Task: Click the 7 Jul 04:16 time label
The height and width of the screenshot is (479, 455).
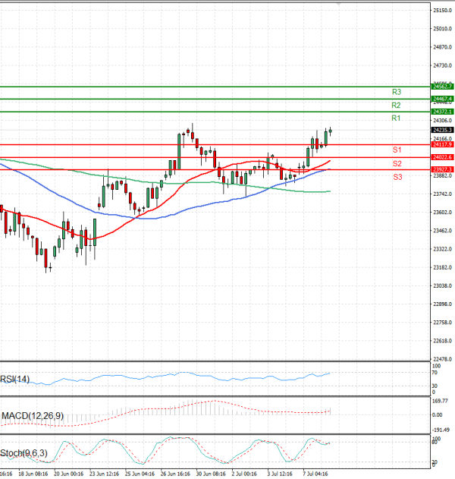Action: tap(315, 474)
